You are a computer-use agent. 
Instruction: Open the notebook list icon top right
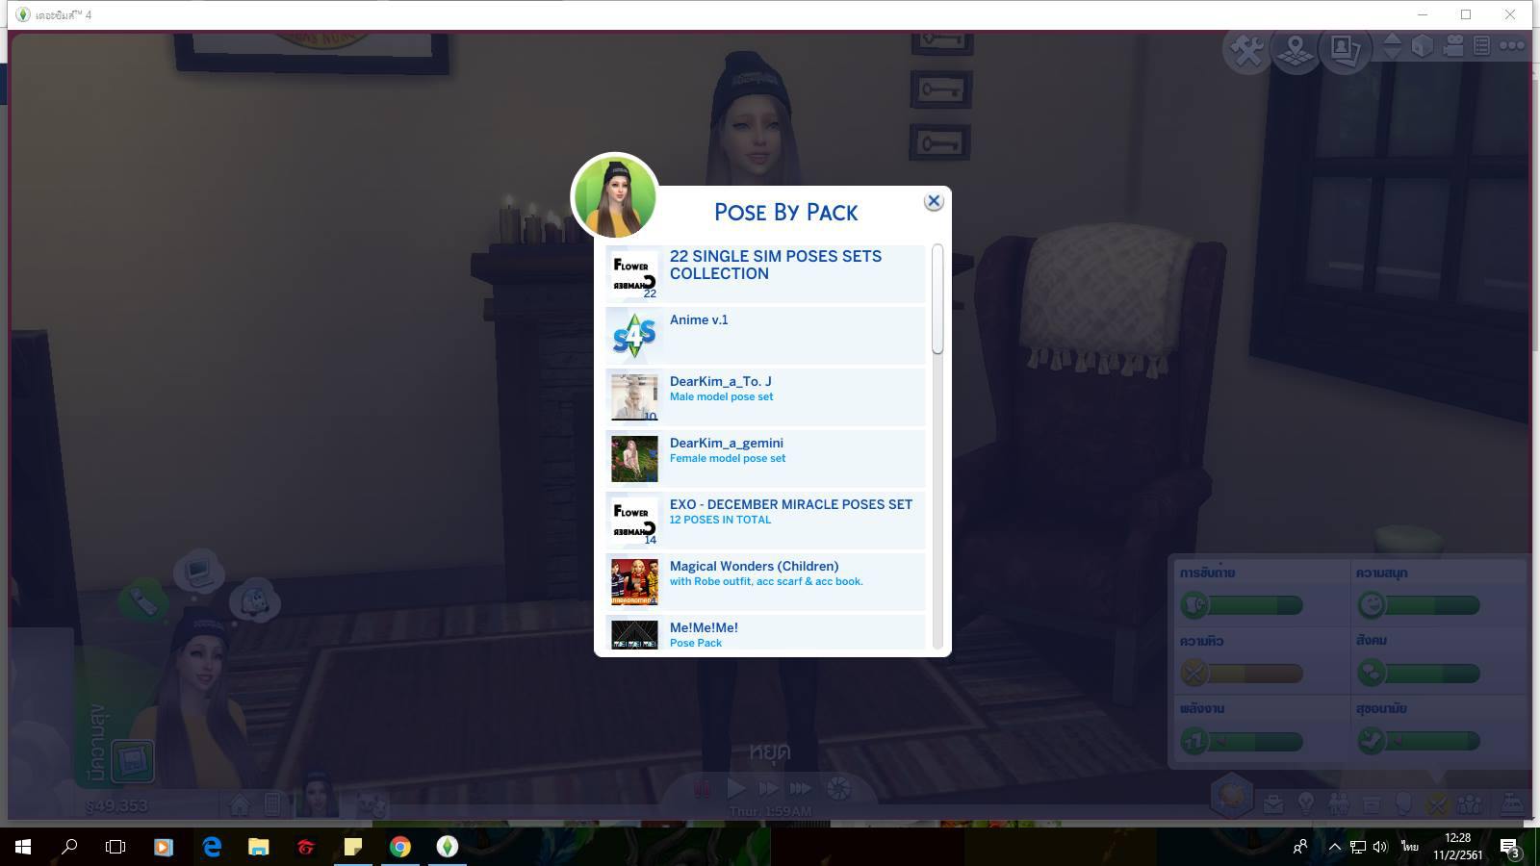(x=1482, y=45)
